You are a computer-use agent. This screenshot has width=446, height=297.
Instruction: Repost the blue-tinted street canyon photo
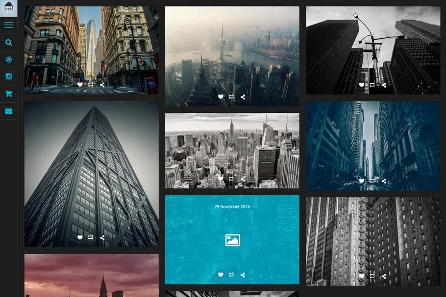click(x=372, y=181)
